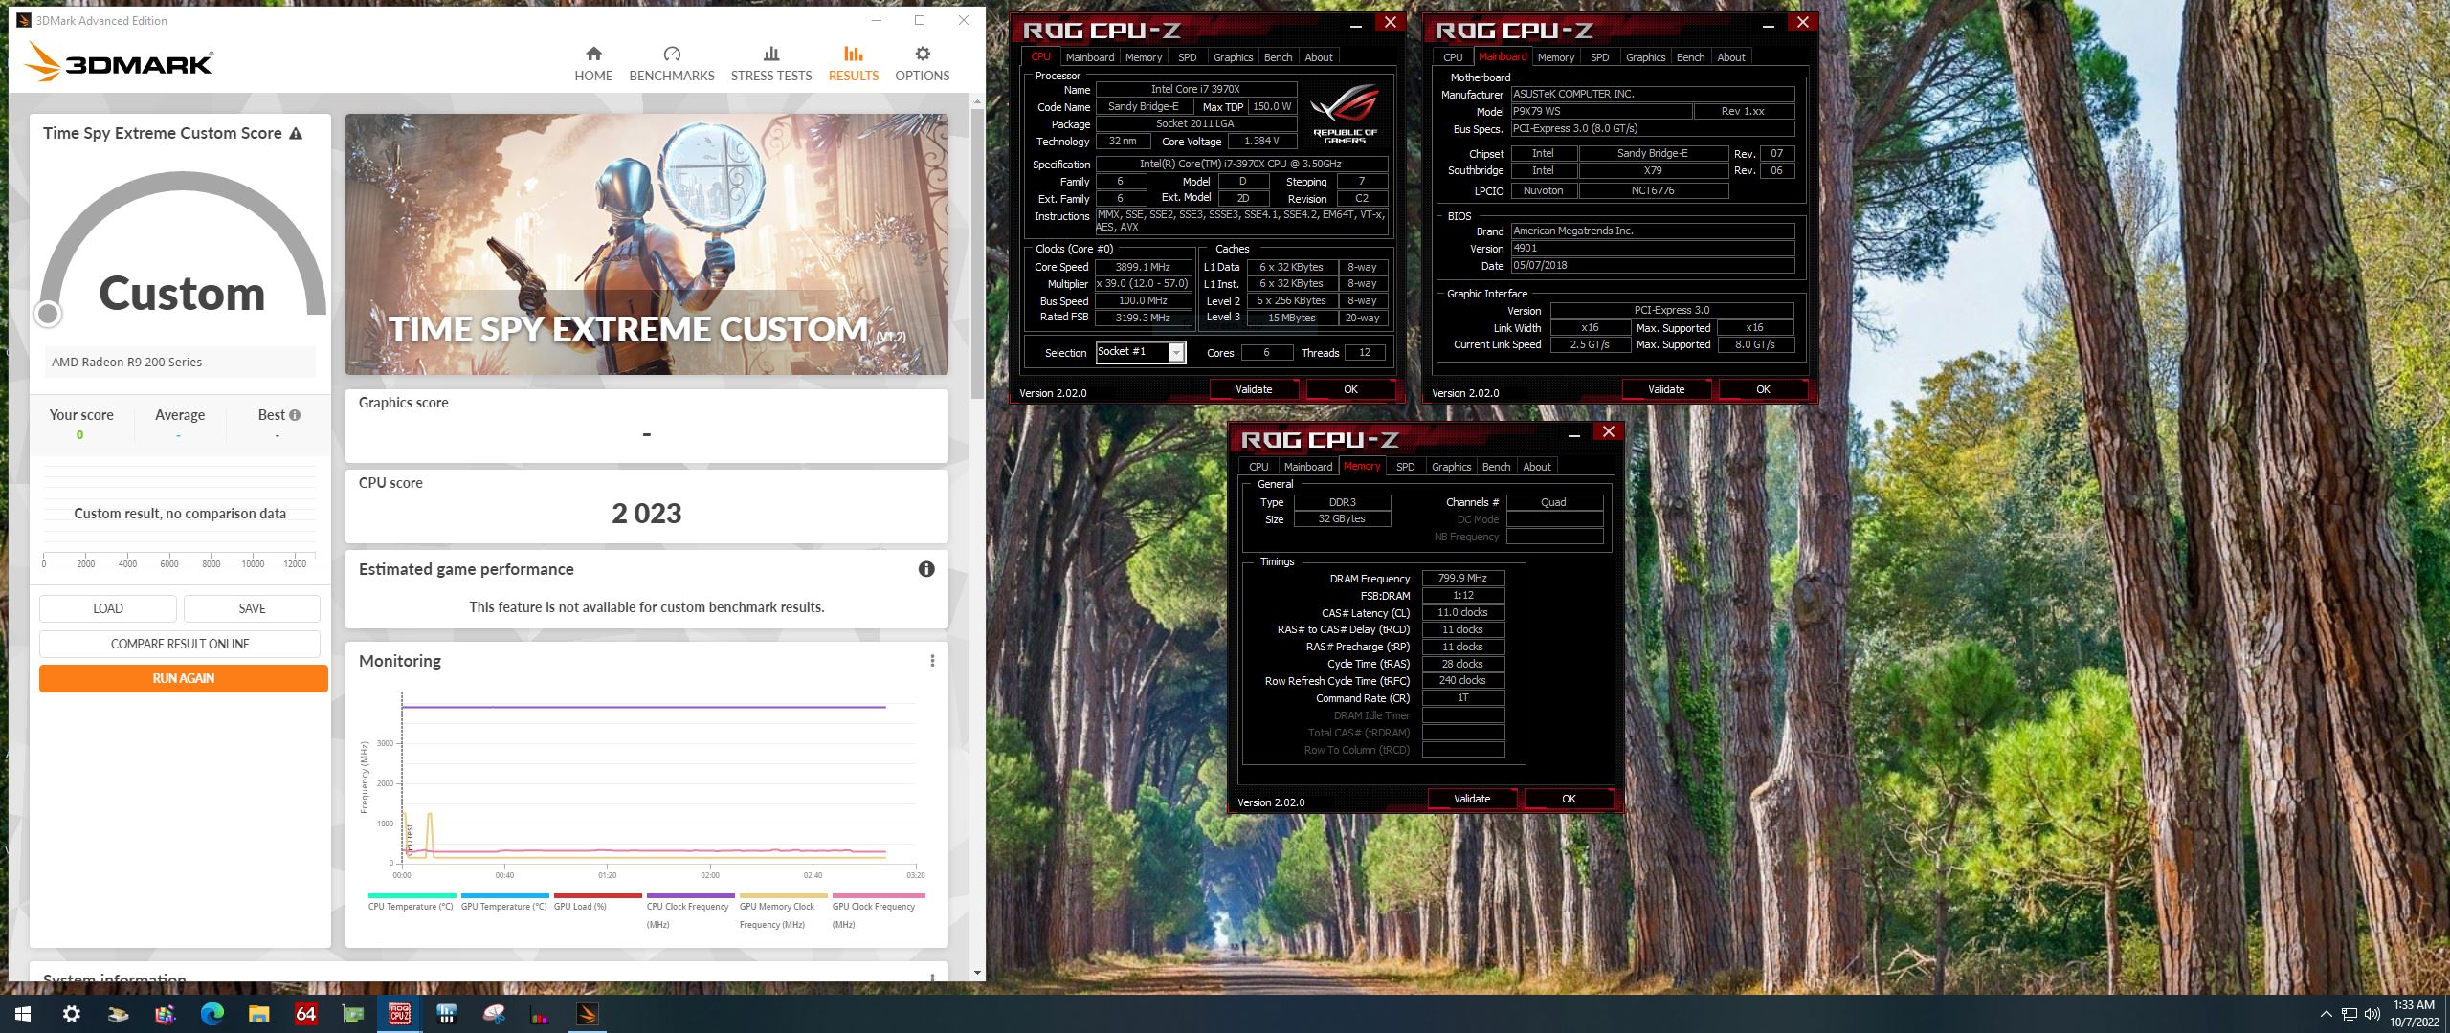The height and width of the screenshot is (1033, 2450).
Task: Click the Time Spy Extreme Custom banner image
Action: point(647,244)
